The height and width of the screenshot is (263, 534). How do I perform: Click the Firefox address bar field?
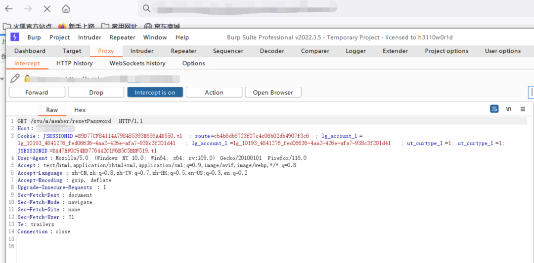[x=336, y=8]
